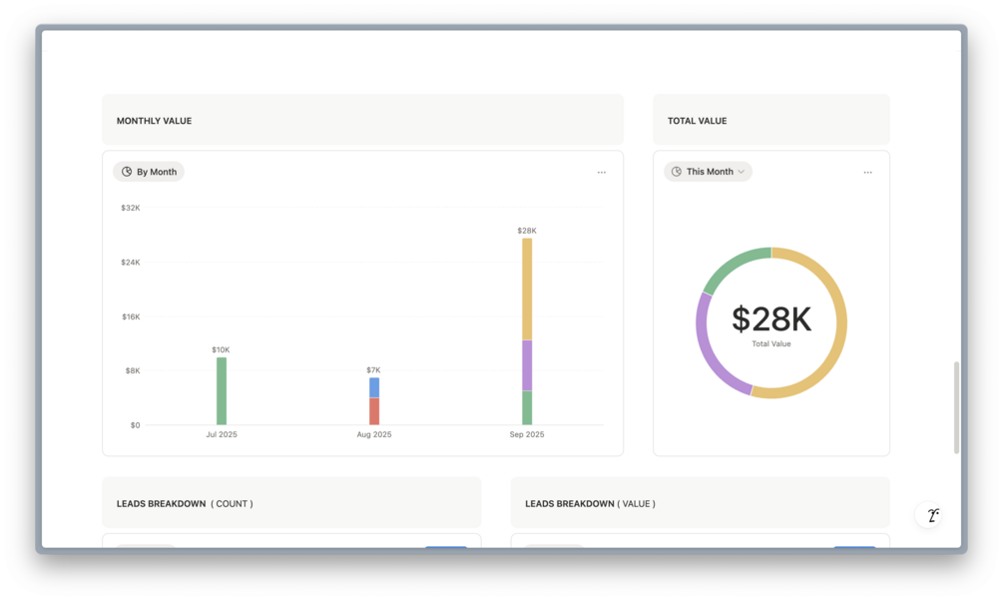Viewport: 1003px width, 601px height.
Task: Open Total Value chart three-dot menu
Action: (x=867, y=172)
